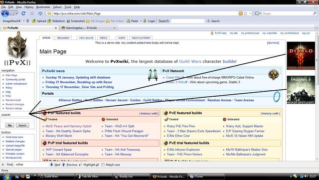The width and height of the screenshot is (319, 180).
Task: Stop loading with the X Stop icon
Action: tap(32, 13)
